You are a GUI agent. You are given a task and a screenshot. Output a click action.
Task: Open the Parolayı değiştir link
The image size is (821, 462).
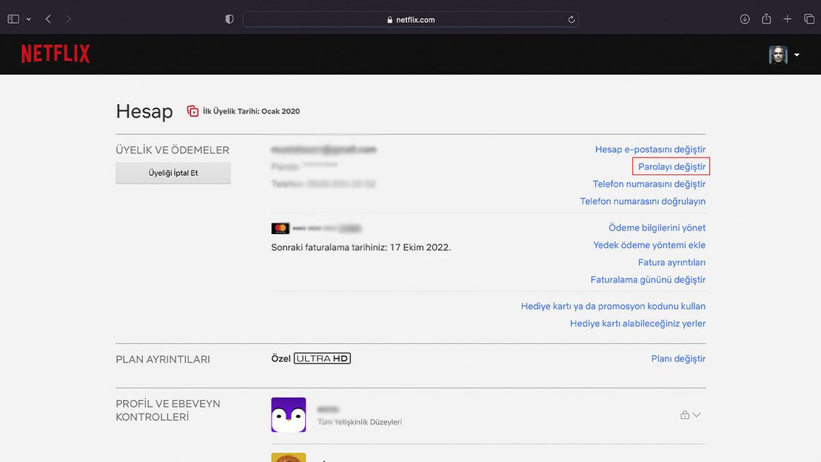671,166
